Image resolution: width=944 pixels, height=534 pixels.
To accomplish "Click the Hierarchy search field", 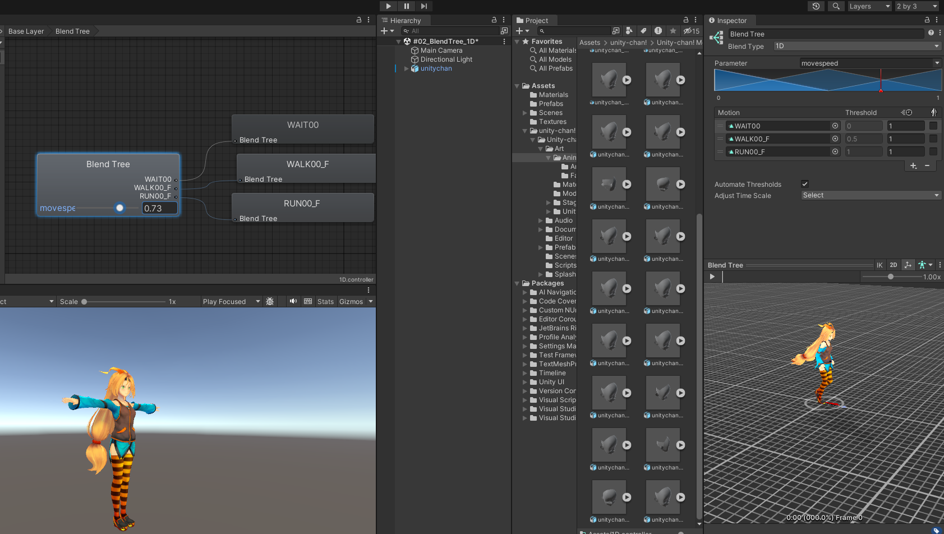I will pyautogui.click(x=450, y=31).
